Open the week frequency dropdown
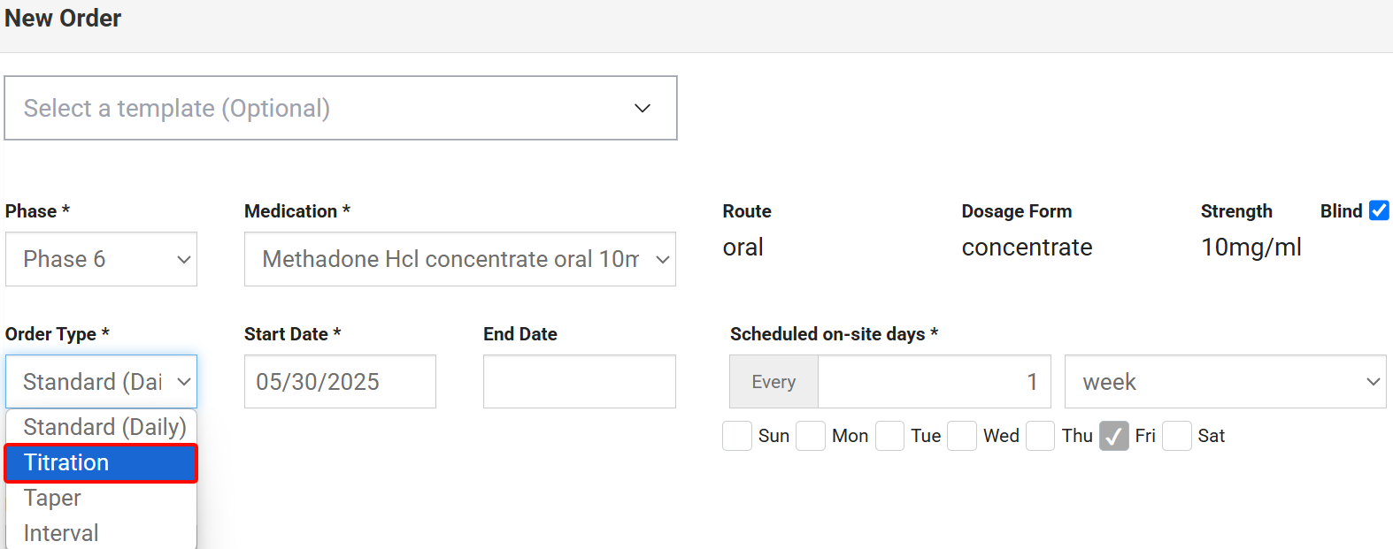The height and width of the screenshot is (549, 1393). click(1225, 382)
